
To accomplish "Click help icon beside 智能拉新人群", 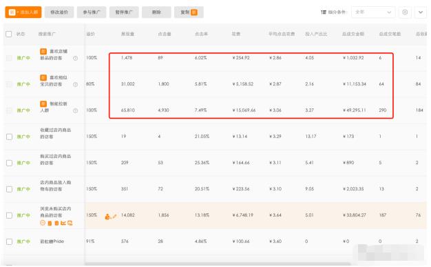I will click(75, 110).
